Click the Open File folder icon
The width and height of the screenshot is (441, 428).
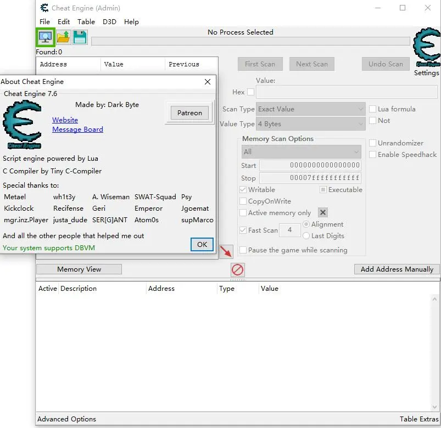point(63,37)
